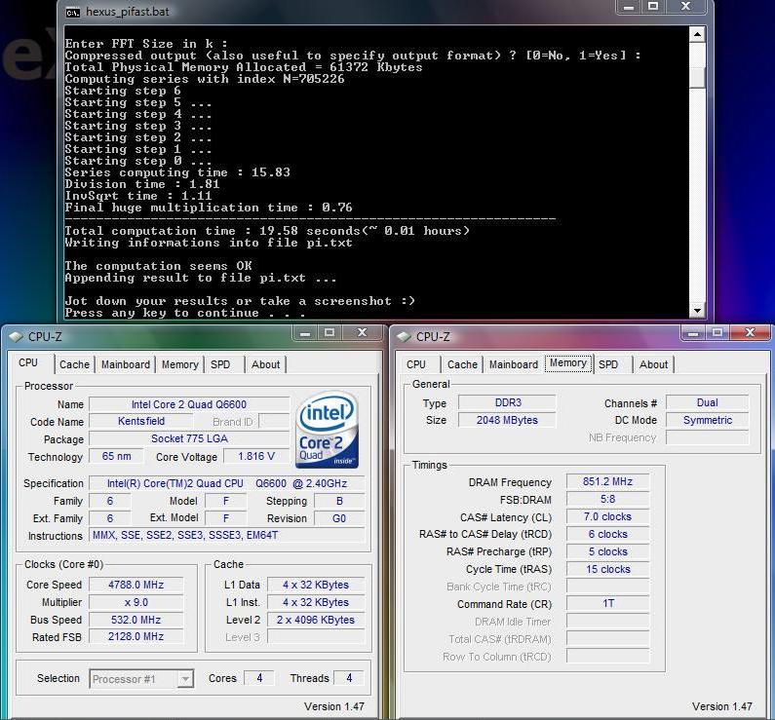The height and width of the screenshot is (720, 775).
Task: Minimize the left CPU-Z window
Action: pyautogui.click(x=305, y=333)
